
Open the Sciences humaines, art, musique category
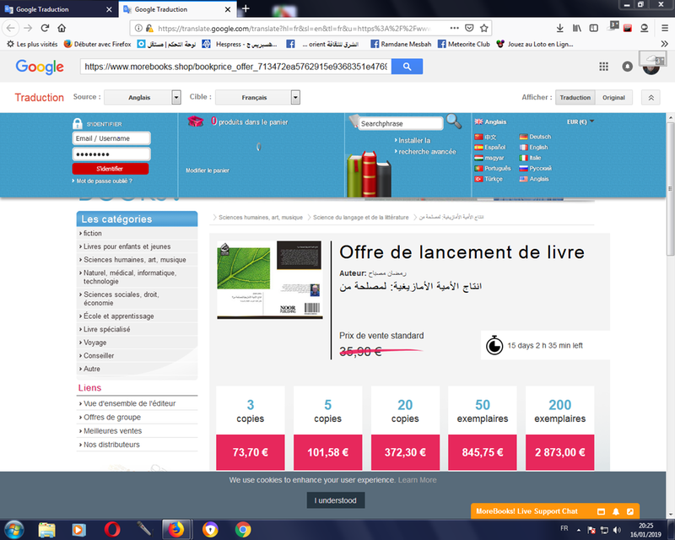[x=135, y=260]
